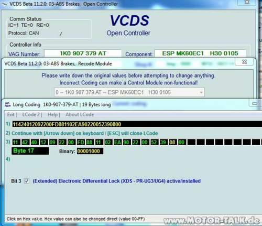262x226 pixels.
Task: Expand the controller selection dropdown in Recode Module
Action: (201, 92)
